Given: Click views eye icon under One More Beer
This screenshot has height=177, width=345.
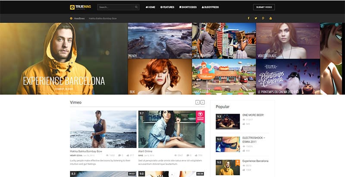Looking at the screenshot, I should 244,120.
